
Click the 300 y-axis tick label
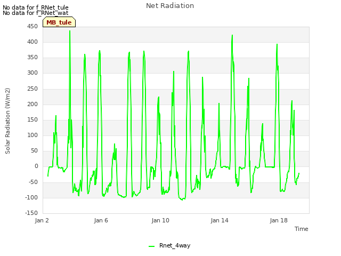point(33,73)
